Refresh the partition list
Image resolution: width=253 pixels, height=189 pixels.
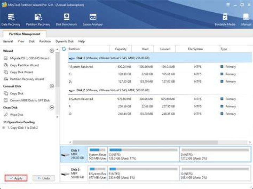point(64,49)
